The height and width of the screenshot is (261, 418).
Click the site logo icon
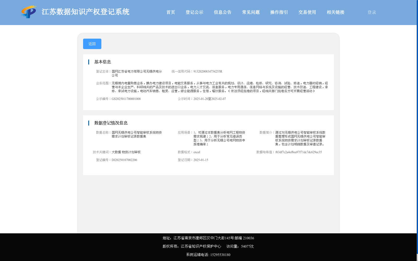tap(29, 12)
